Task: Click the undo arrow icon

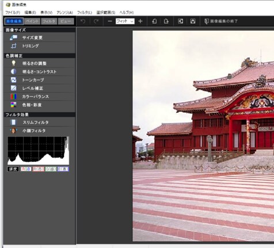Action: 83,21
